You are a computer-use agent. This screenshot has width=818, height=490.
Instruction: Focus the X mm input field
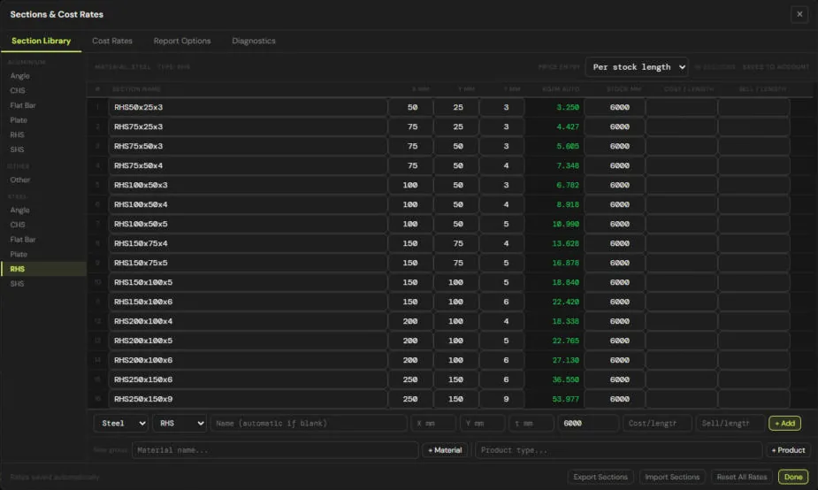click(x=433, y=423)
